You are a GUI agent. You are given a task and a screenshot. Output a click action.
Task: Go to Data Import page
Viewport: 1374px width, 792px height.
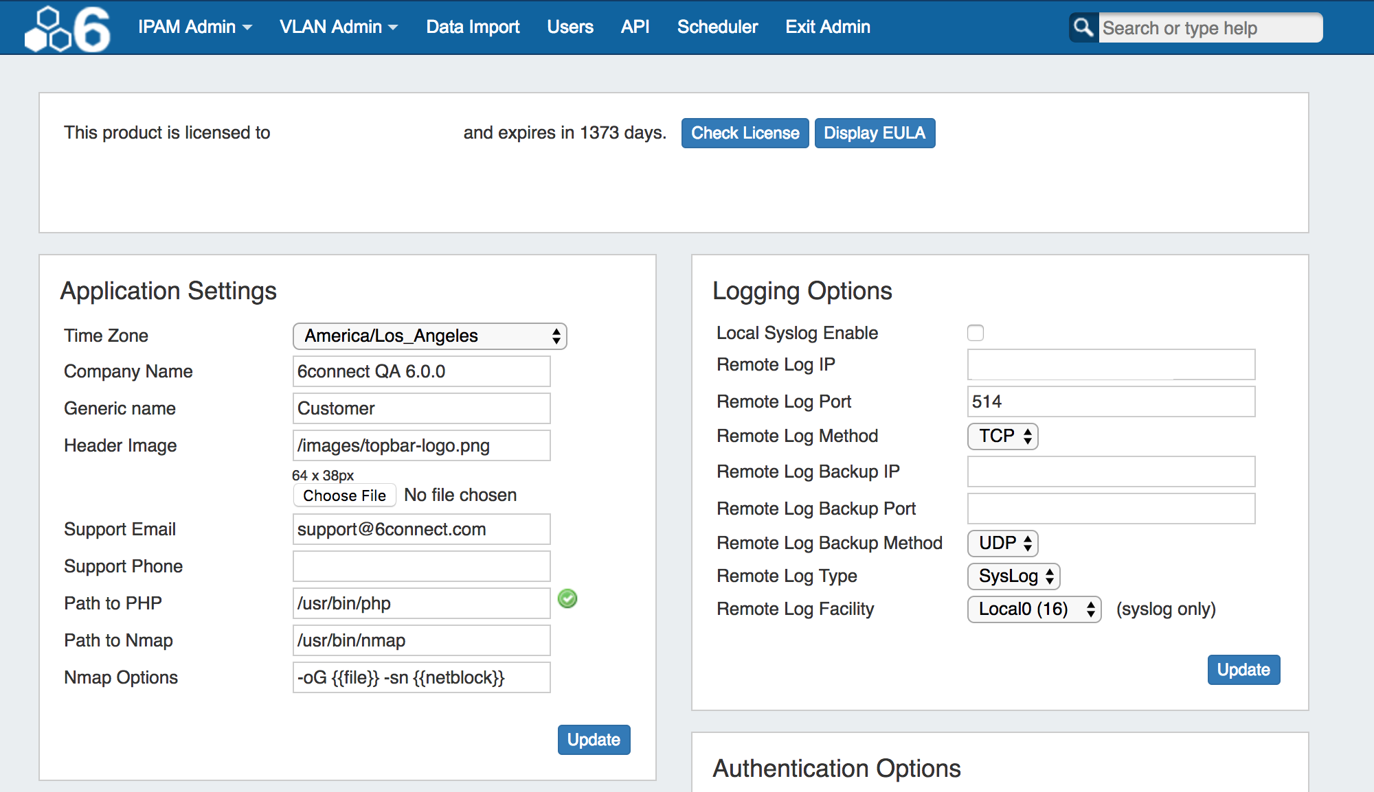[x=473, y=27]
